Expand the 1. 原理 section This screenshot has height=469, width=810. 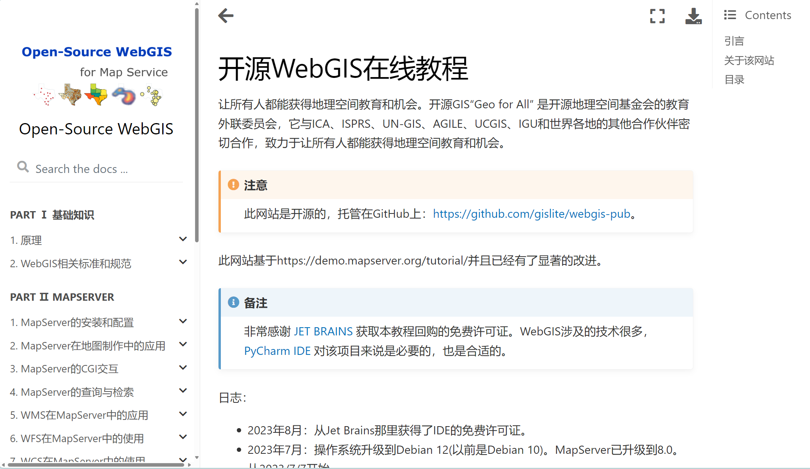tap(183, 239)
